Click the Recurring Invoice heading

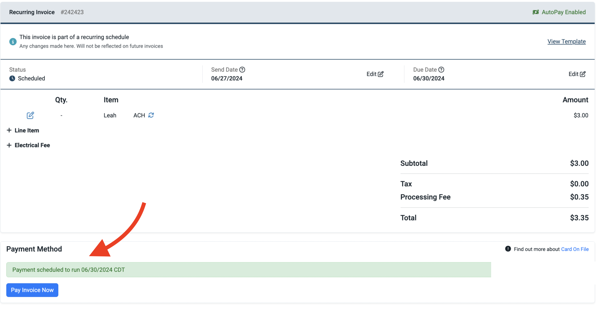[x=32, y=12]
